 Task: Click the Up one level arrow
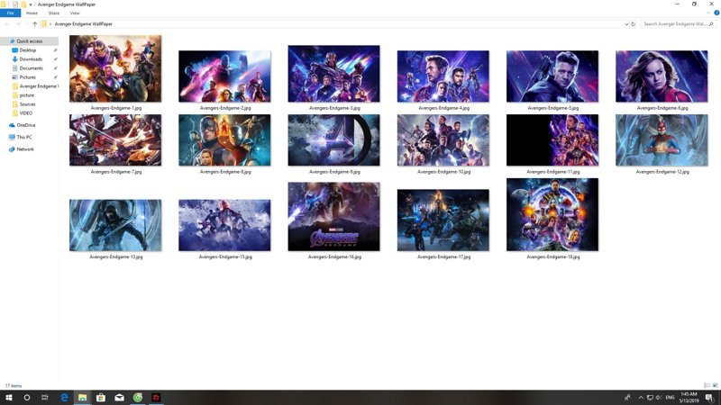[34, 24]
